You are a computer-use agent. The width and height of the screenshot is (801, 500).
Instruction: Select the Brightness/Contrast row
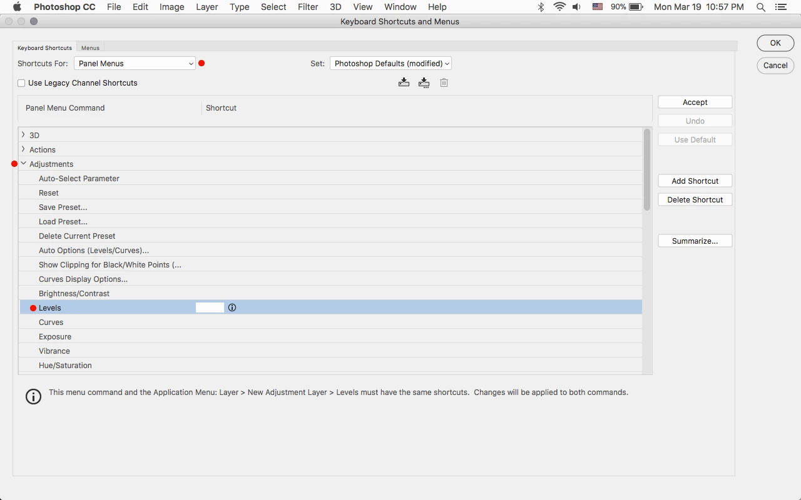(330, 293)
